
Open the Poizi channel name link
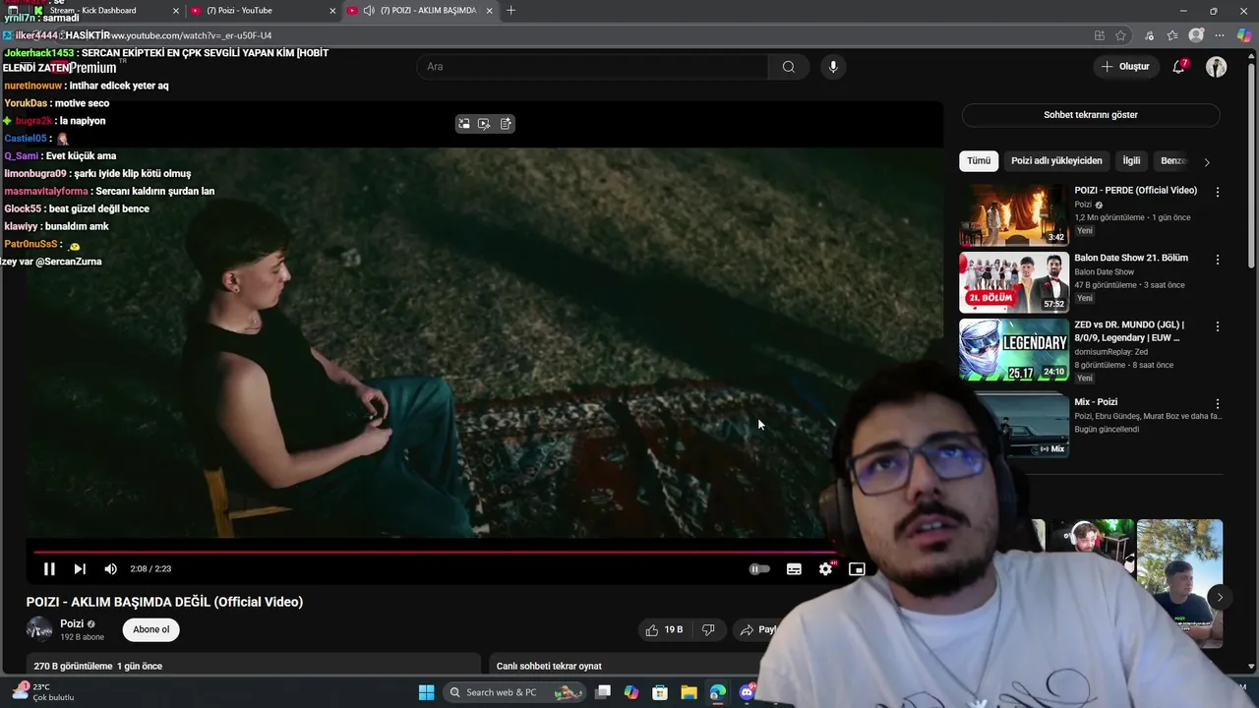coord(72,623)
